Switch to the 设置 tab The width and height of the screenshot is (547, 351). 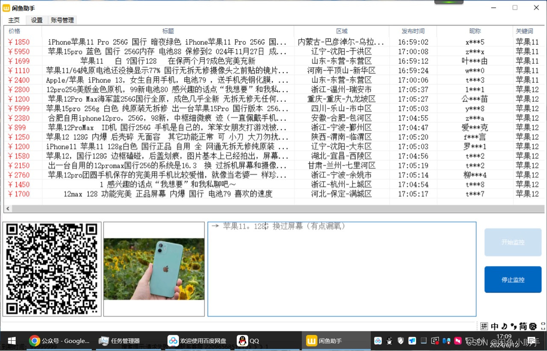pyautogui.click(x=37, y=20)
